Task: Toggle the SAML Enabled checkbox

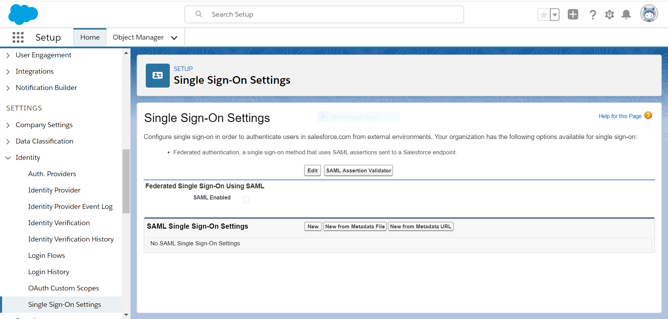Action: [x=246, y=199]
